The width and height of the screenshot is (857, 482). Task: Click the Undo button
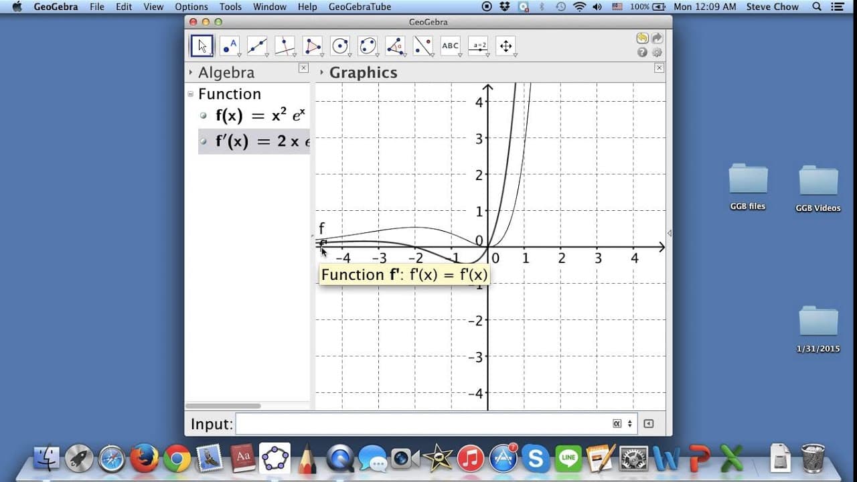(x=642, y=38)
